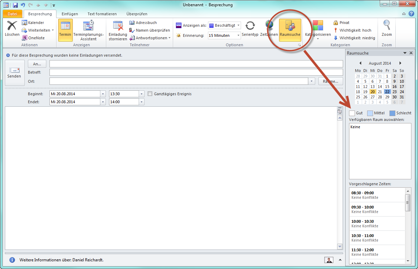Click the suggested times scrollbar thumb
The width and height of the screenshot is (418, 269).
pyautogui.click(x=408, y=203)
